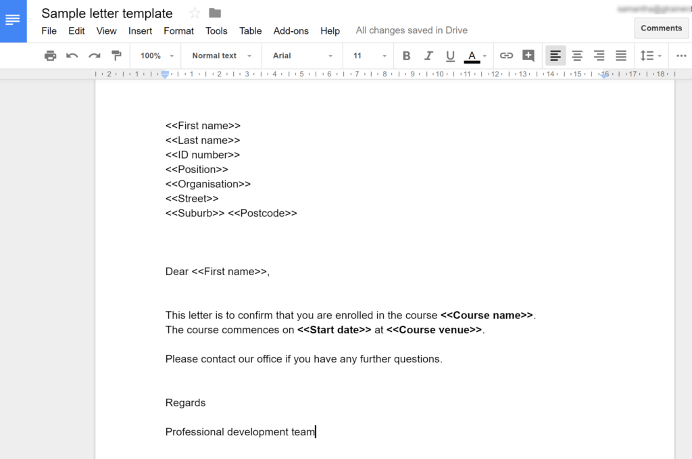Open the text color picker
The height and width of the screenshot is (459, 692).
click(x=472, y=55)
